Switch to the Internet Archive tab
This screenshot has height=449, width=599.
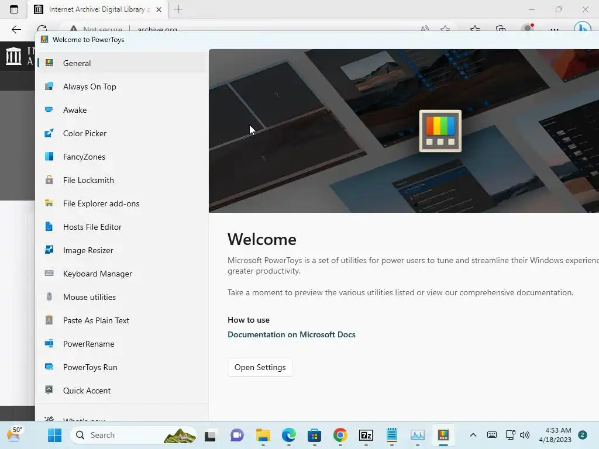pyautogui.click(x=98, y=9)
